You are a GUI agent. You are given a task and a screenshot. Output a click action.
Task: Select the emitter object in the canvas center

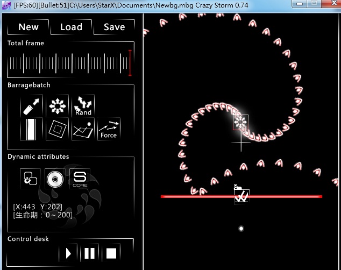(x=240, y=123)
